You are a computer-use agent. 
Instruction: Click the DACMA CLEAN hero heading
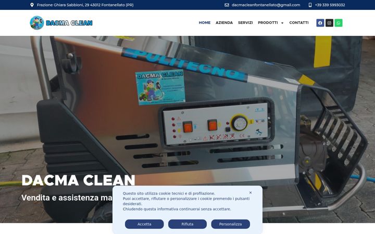tap(78, 180)
